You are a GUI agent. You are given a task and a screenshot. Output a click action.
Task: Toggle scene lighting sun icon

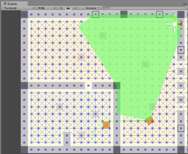[61, 8]
